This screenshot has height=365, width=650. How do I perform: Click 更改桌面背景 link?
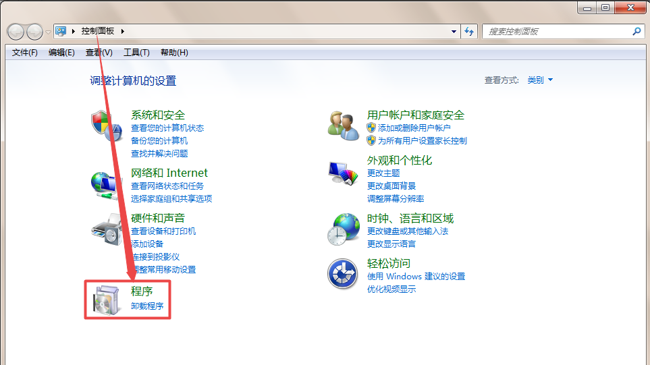(x=391, y=186)
